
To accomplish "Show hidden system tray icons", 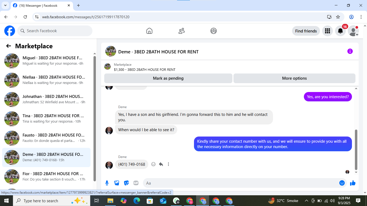I will 306,201.
